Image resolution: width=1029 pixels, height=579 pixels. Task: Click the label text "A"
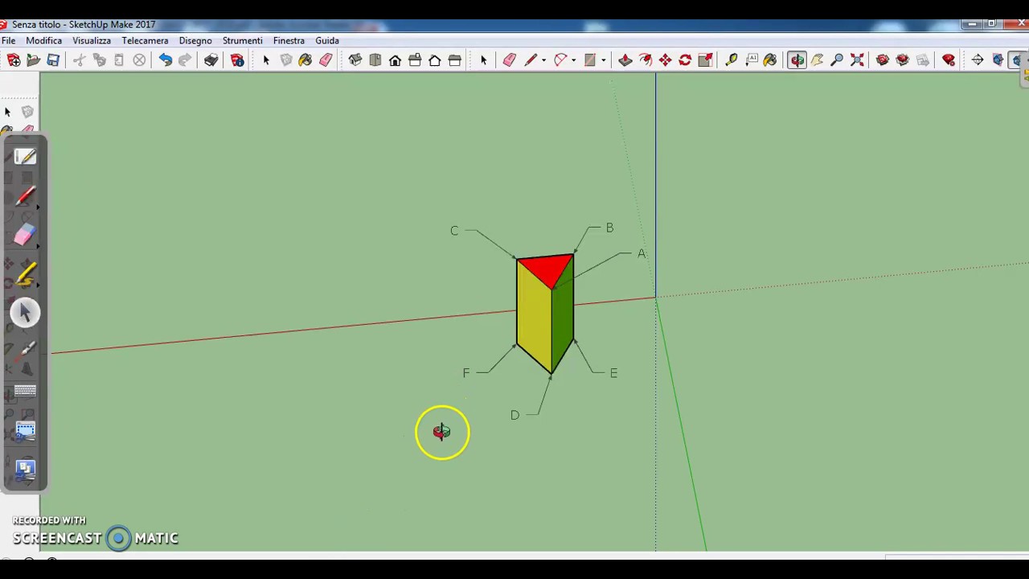642,253
